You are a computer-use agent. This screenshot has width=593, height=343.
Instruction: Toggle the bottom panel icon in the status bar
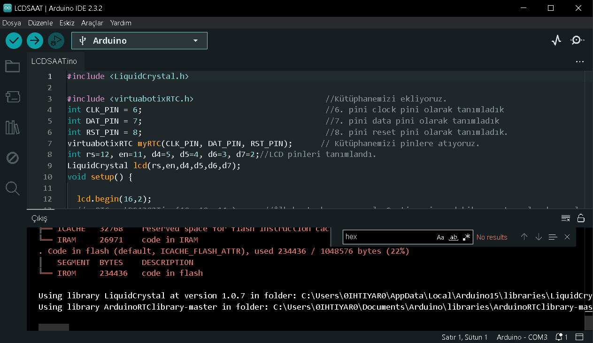pos(580,337)
